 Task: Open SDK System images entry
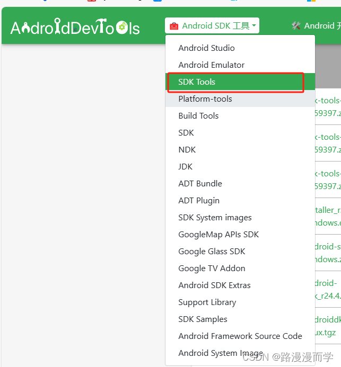point(240,218)
